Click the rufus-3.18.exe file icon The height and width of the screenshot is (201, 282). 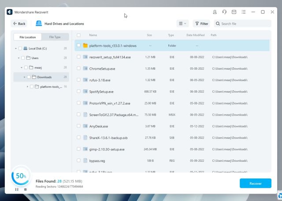pyautogui.click(x=85, y=80)
